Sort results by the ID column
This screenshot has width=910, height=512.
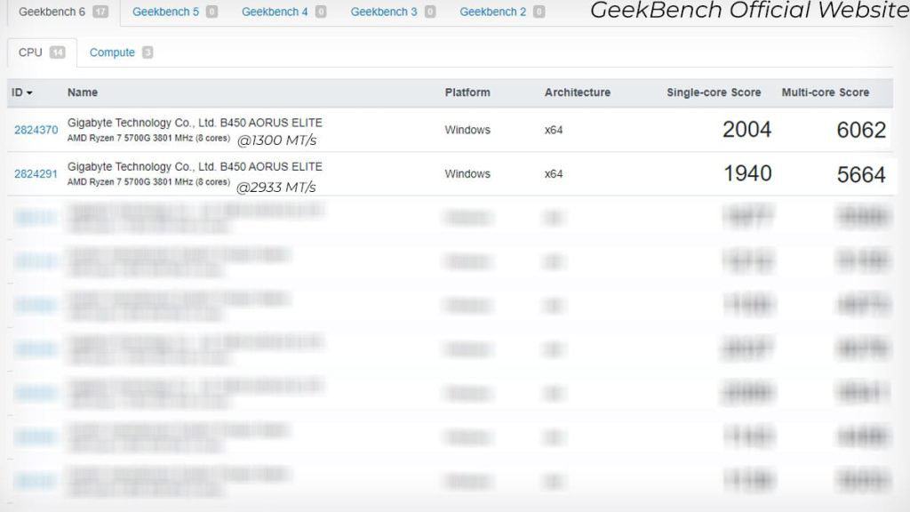[22, 92]
